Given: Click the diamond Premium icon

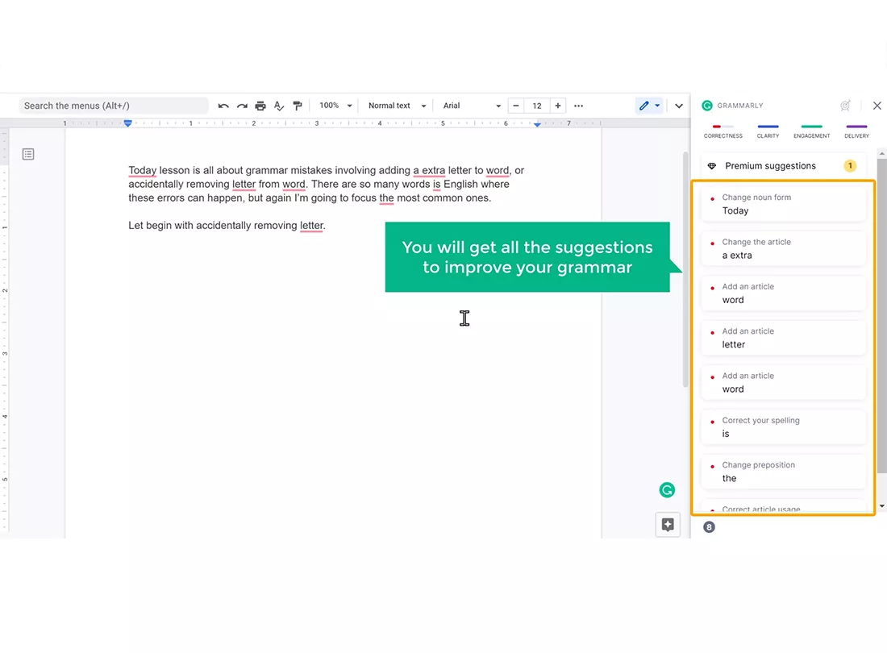Looking at the screenshot, I should [712, 165].
